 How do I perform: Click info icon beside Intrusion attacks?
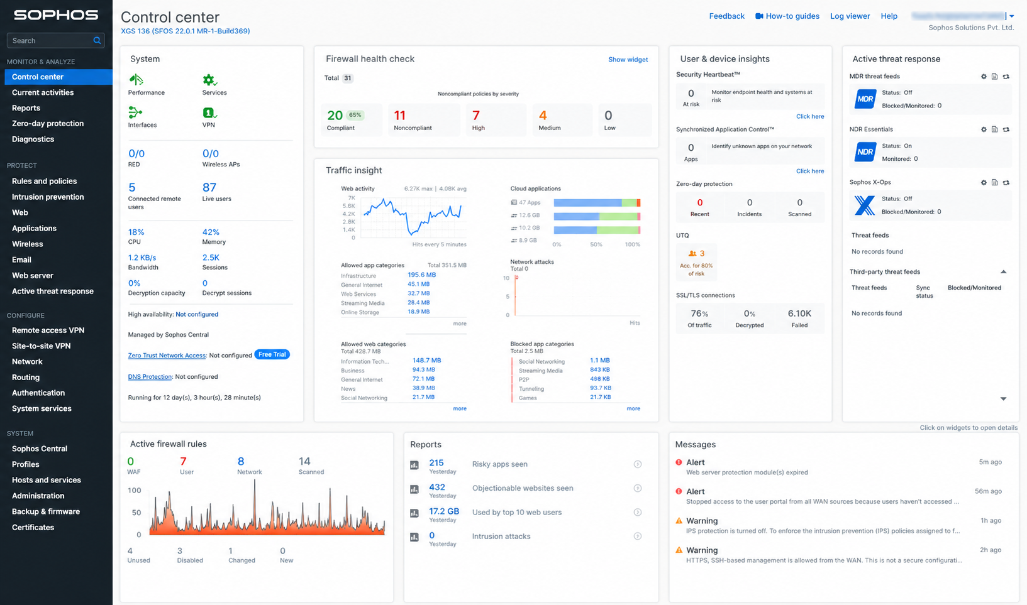point(638,536)
